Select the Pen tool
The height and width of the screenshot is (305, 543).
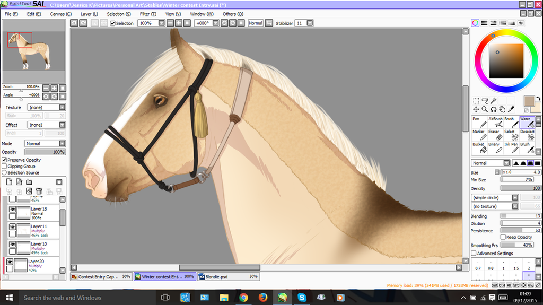click(x=479, y=123)
